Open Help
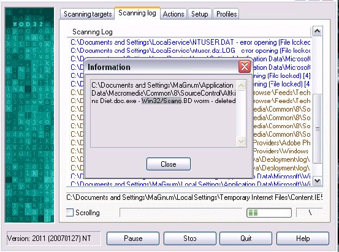 tap(303, 239)
